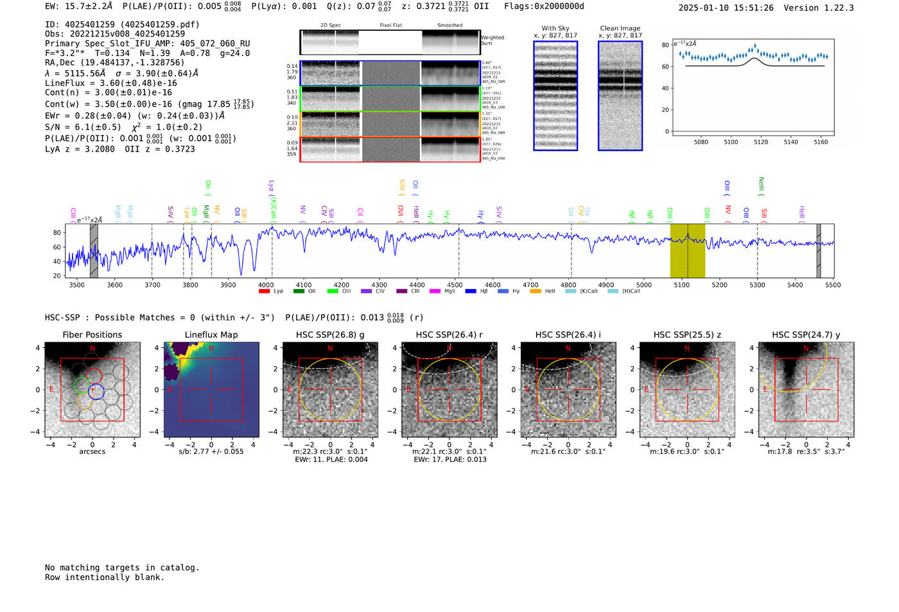The width and height of the screenshot is (899, 612).
Task: Open the HSC SSP(25.5) z image
Action: pos(687,390)
